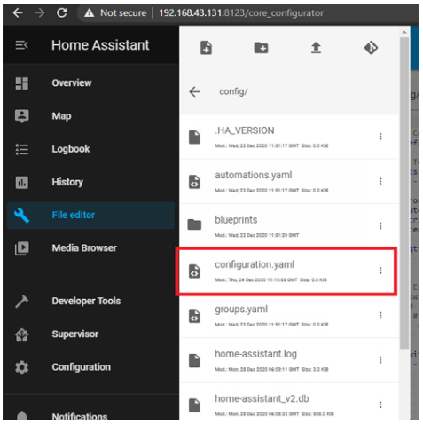
Task: Click the file browser vertical scrollbar
Action: pyautogui.click(x=404, y=192)
